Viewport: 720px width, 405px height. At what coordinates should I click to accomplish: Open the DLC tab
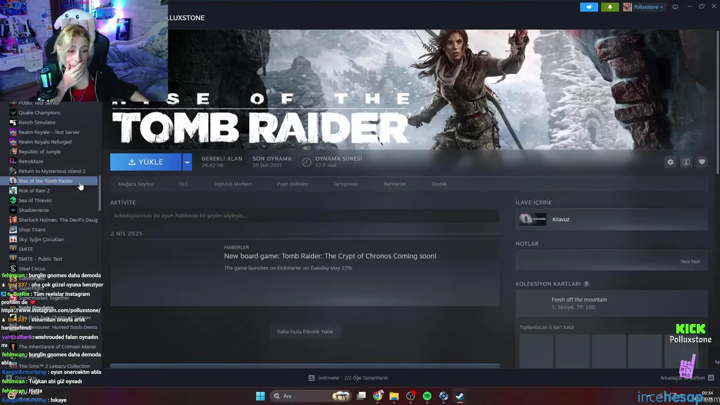coord(183,184)
